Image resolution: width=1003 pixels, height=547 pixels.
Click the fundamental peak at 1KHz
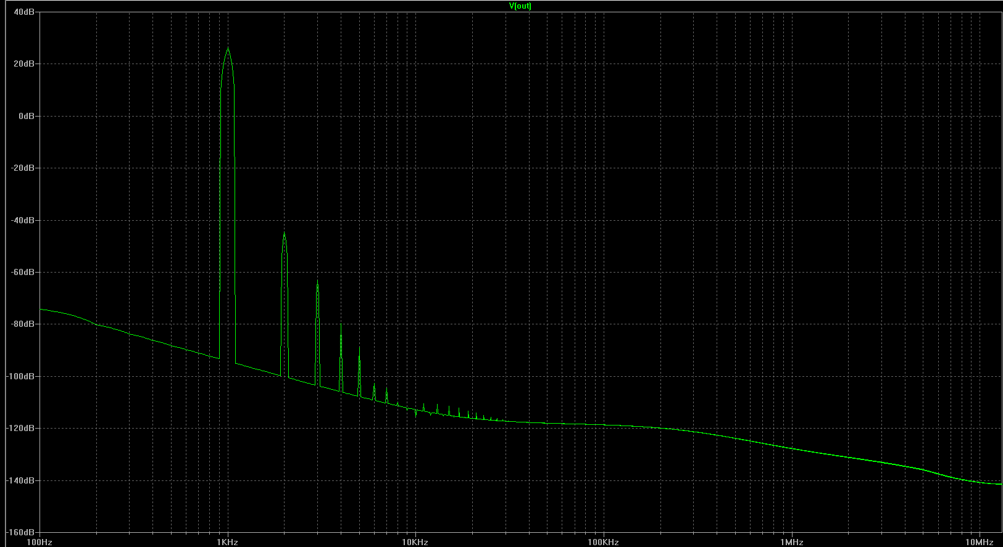click(x=228, y=49)
